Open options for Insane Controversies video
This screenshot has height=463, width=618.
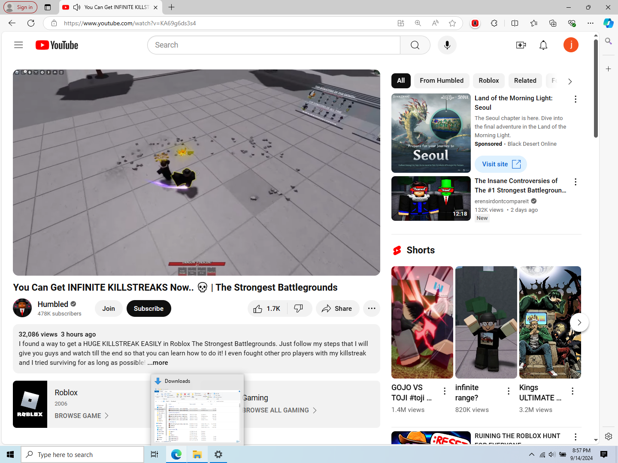click(x=576, y=182)
